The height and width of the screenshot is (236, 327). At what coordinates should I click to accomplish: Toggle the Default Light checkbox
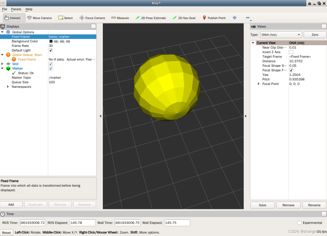[x=51, y=50]
